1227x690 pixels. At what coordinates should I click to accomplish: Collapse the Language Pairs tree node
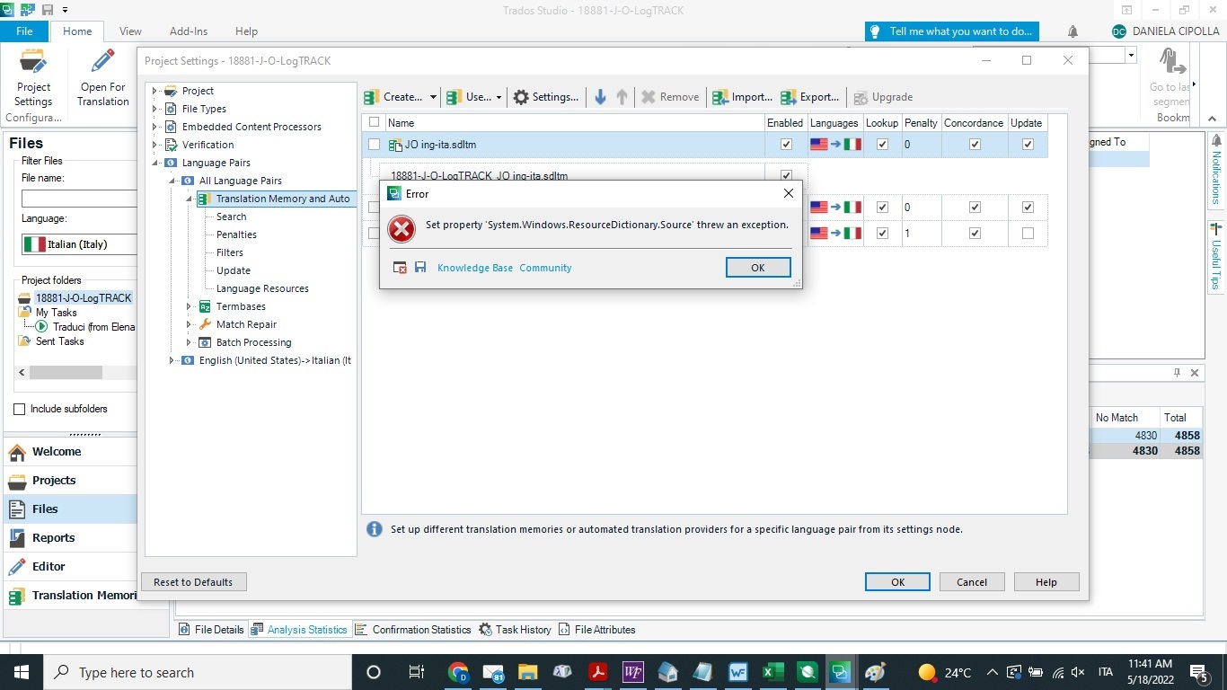154,163
